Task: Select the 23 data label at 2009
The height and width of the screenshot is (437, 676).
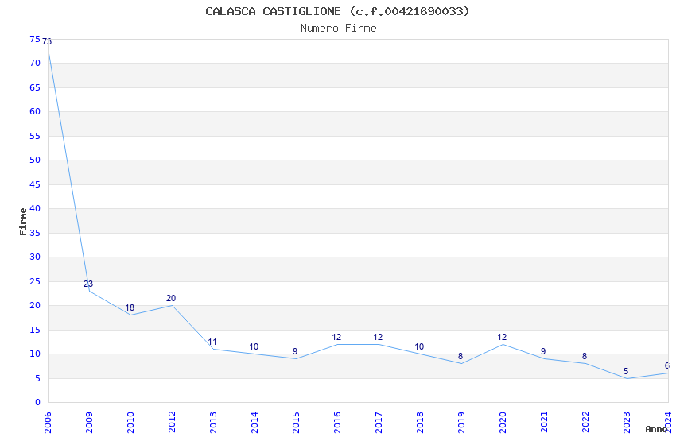Action: [88, 284]
